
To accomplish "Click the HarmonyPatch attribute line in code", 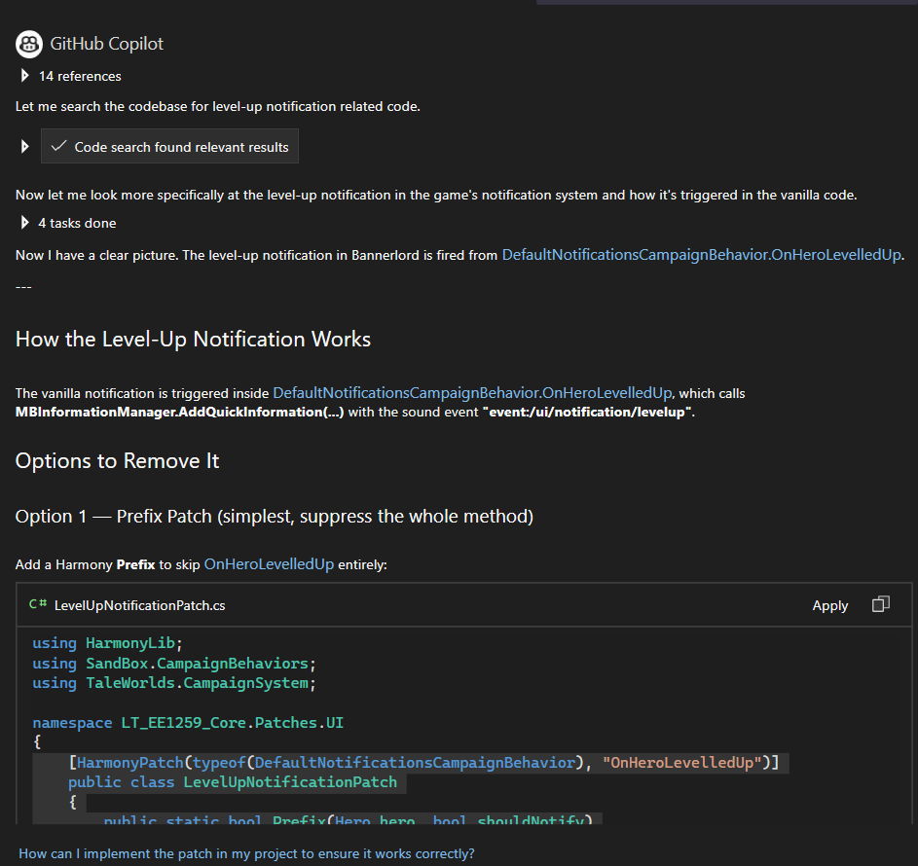I will click(x=423, y=763).
